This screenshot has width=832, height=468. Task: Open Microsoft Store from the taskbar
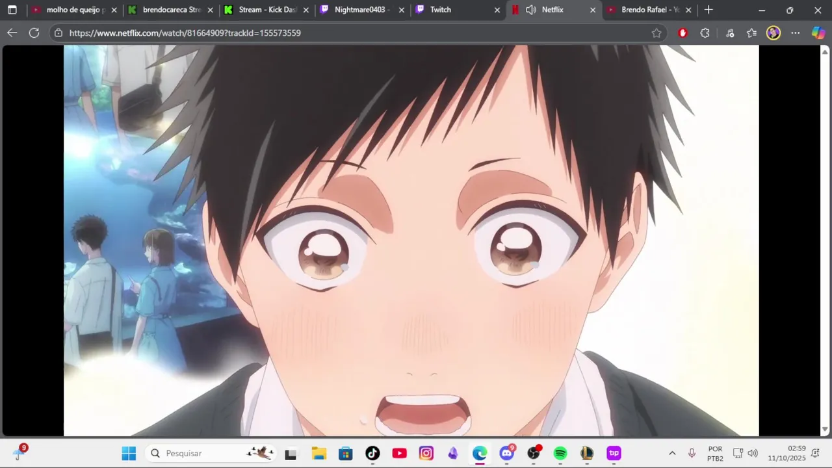345,454
